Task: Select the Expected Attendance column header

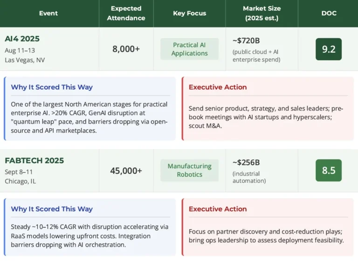Action: [x=126, y=14]
